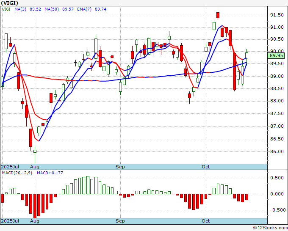This screenshot has height=231, width=288.
Task: Click Sep on the MACD panel date axis
Action: (120, 221)
